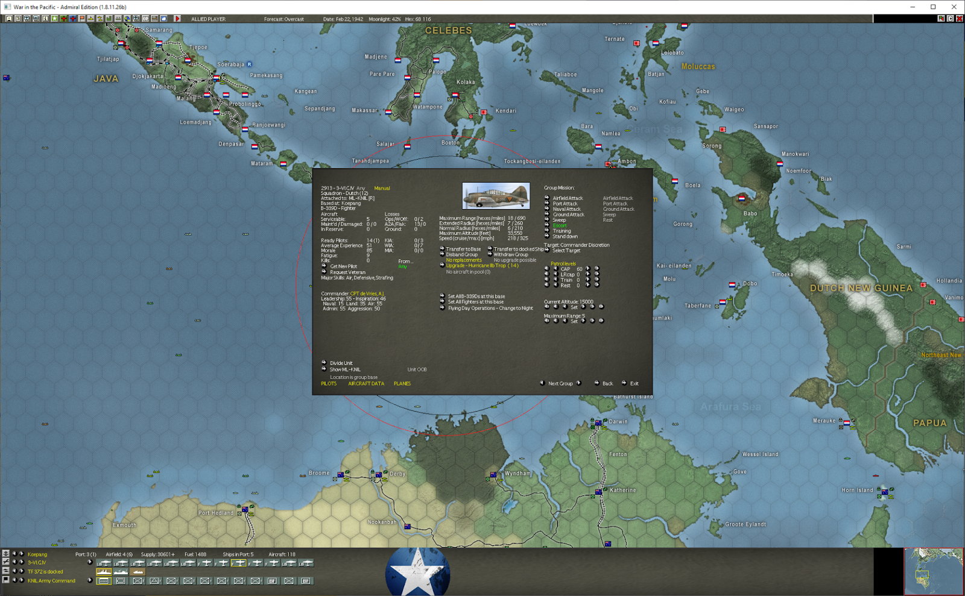Screen dimensions: 965x596
Task: Click Withdraw Group
Action: (x=511, y=254)
